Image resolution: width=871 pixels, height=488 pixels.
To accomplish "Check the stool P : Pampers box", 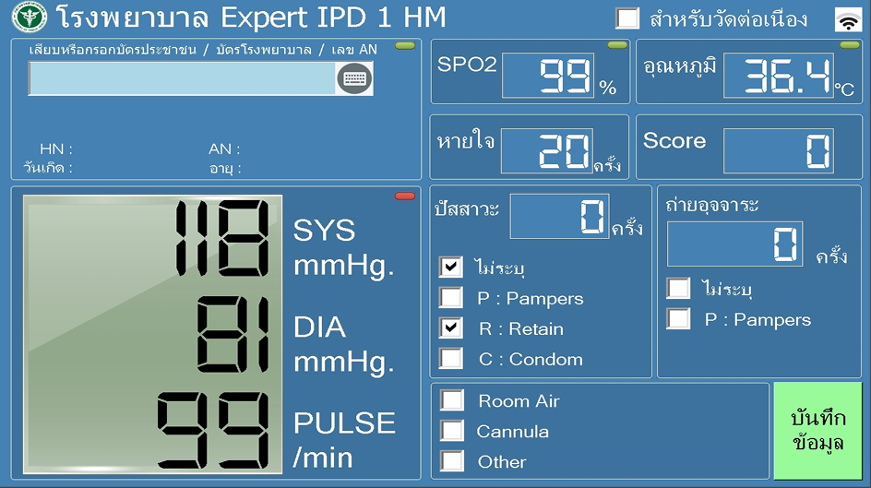I will pyautogui.click(x=678, y=319).
